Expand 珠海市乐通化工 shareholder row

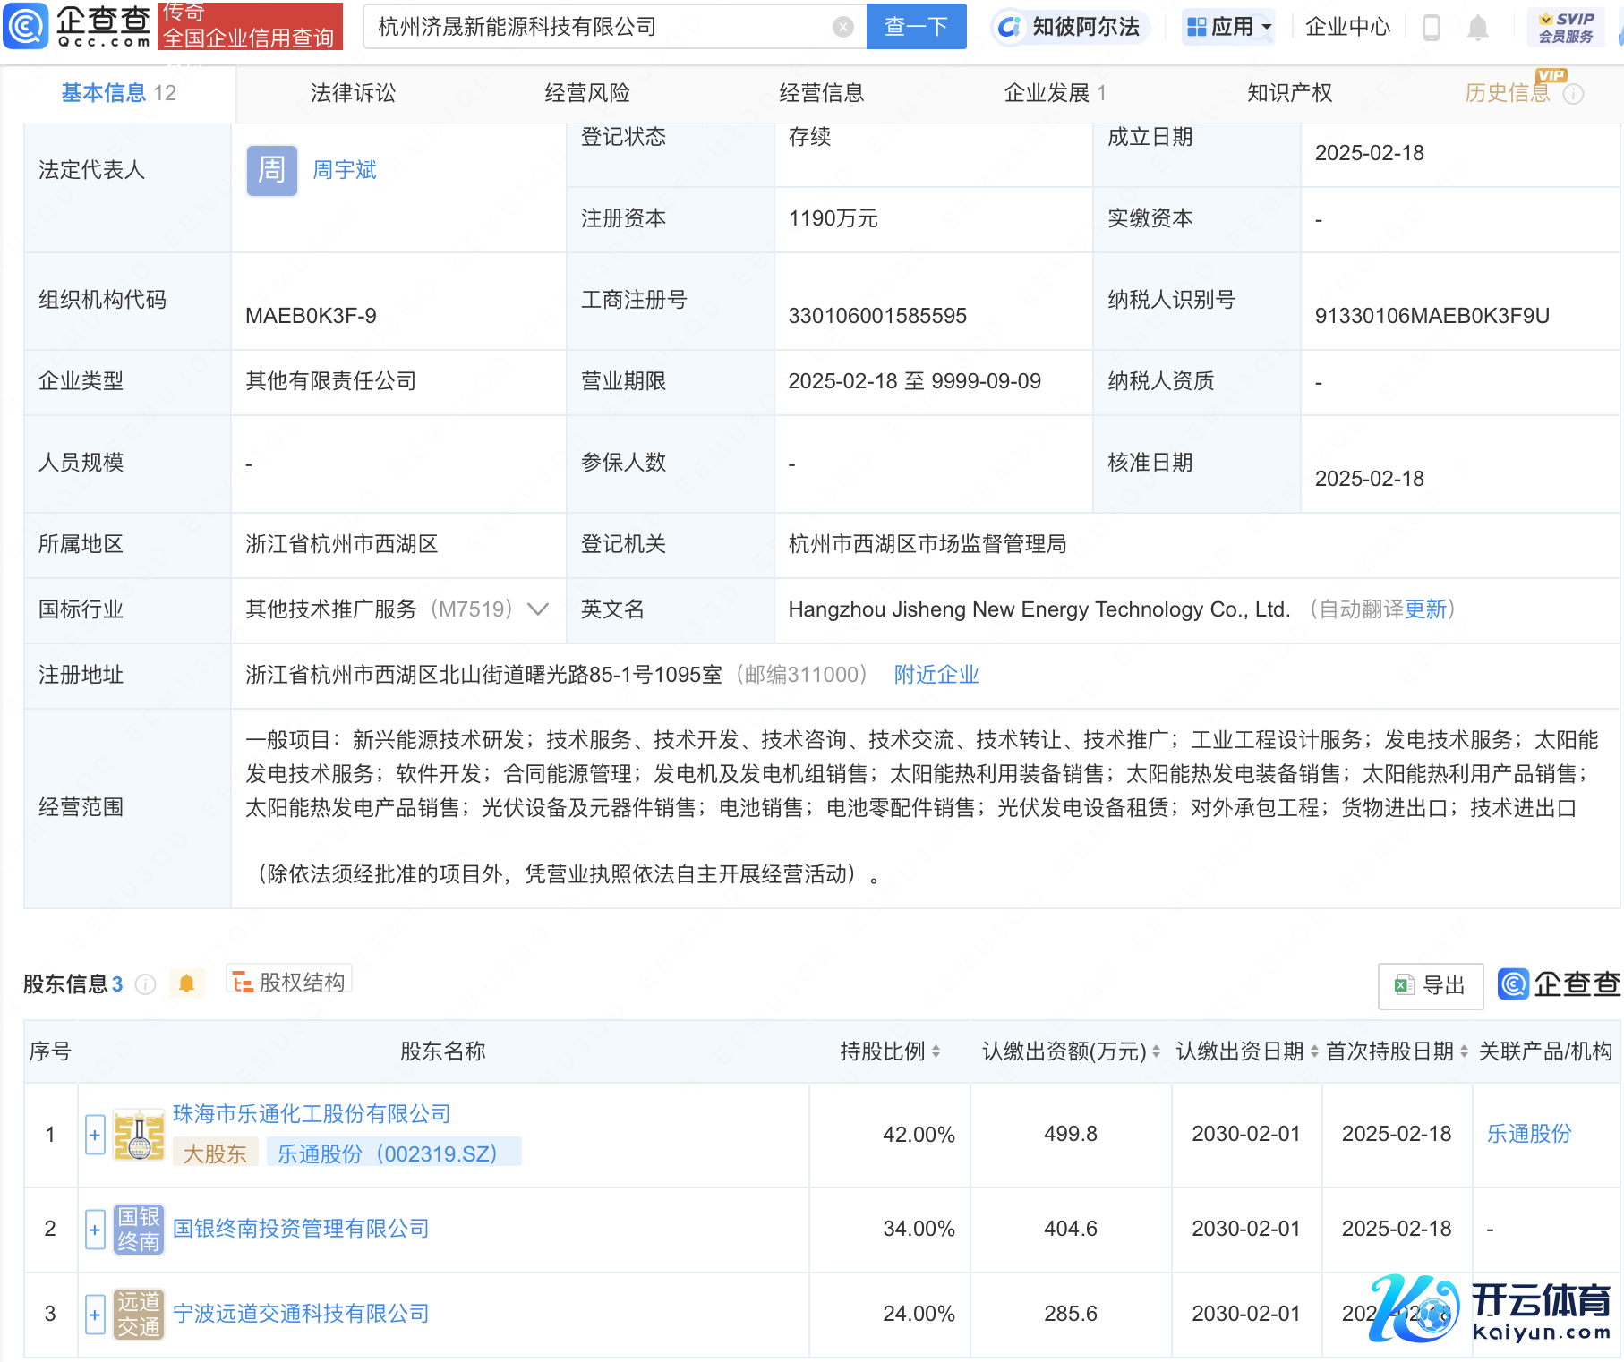95,1135
